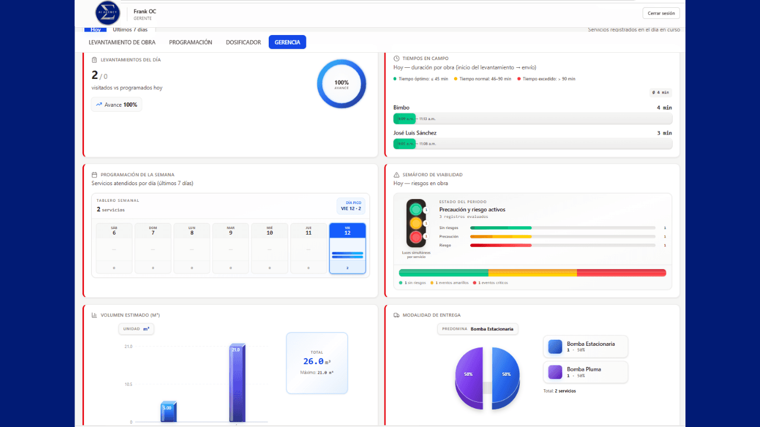Viewport: 760px width, 427px height.
Task: Click the AI Agency sigma logo
Action: (108, 13)
